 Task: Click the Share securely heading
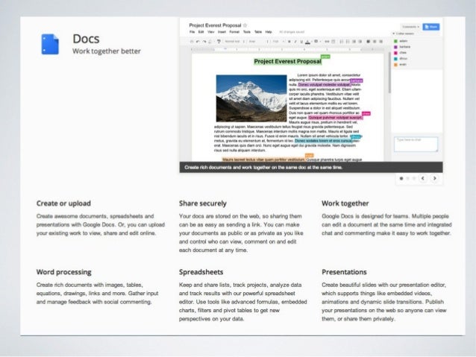tap(203, 203)
